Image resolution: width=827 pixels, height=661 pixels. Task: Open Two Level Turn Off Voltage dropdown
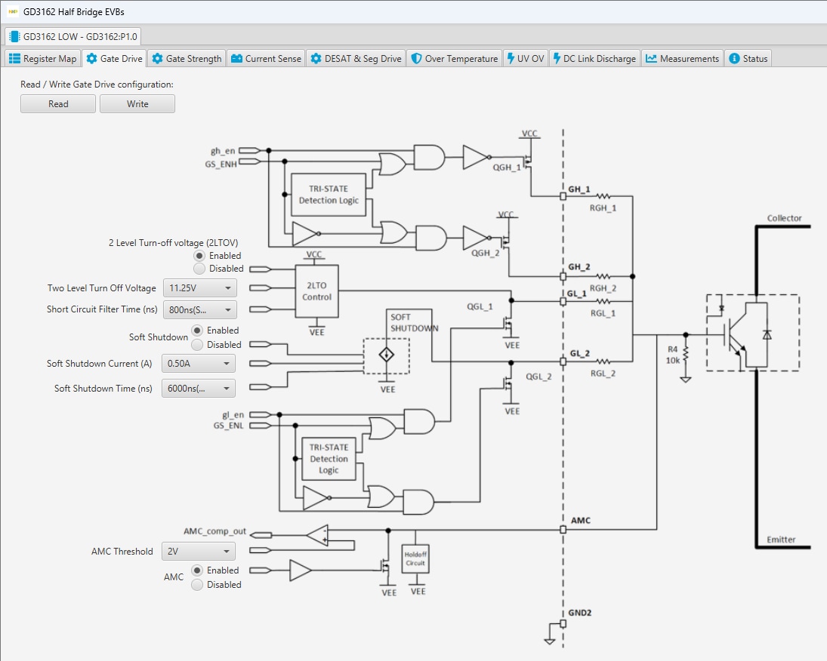pos(199,288)
